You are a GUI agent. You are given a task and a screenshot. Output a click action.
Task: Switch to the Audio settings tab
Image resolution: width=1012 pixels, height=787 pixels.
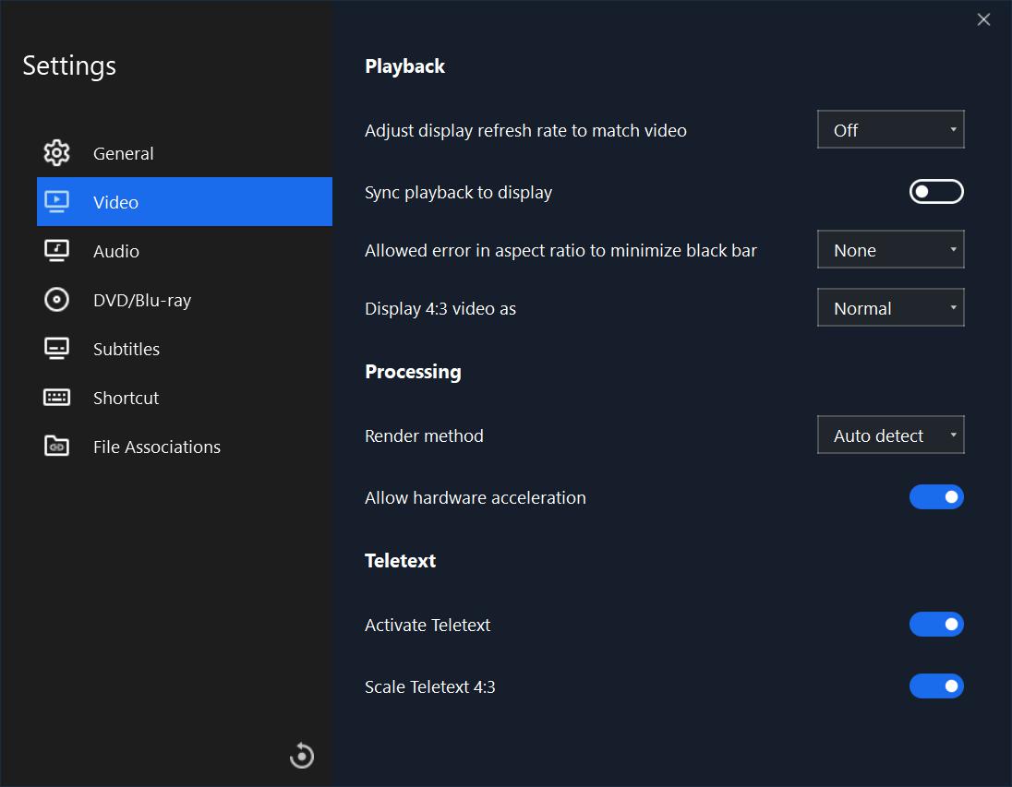pos(116,251)
